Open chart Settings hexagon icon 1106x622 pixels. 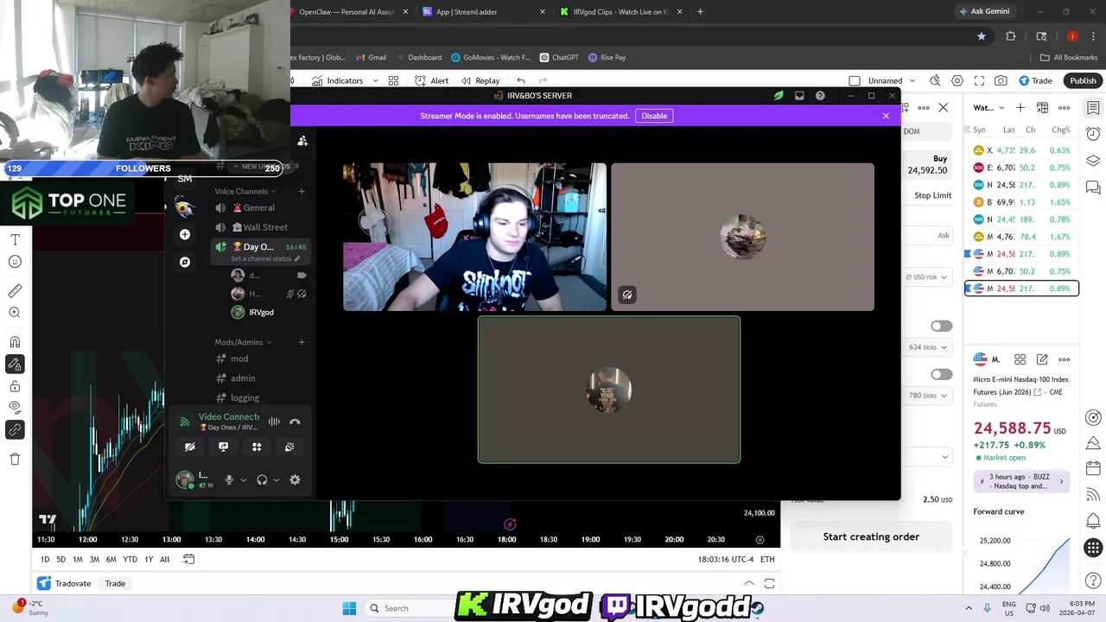pyautogui.click(x=957, y=80)
